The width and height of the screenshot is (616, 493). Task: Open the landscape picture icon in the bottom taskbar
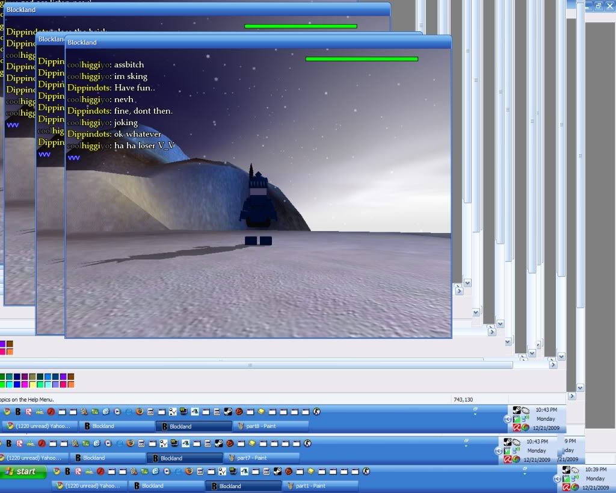click(89, 471)
